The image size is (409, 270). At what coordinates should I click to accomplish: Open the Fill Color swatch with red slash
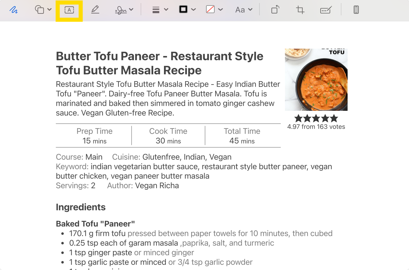[214, 9]
